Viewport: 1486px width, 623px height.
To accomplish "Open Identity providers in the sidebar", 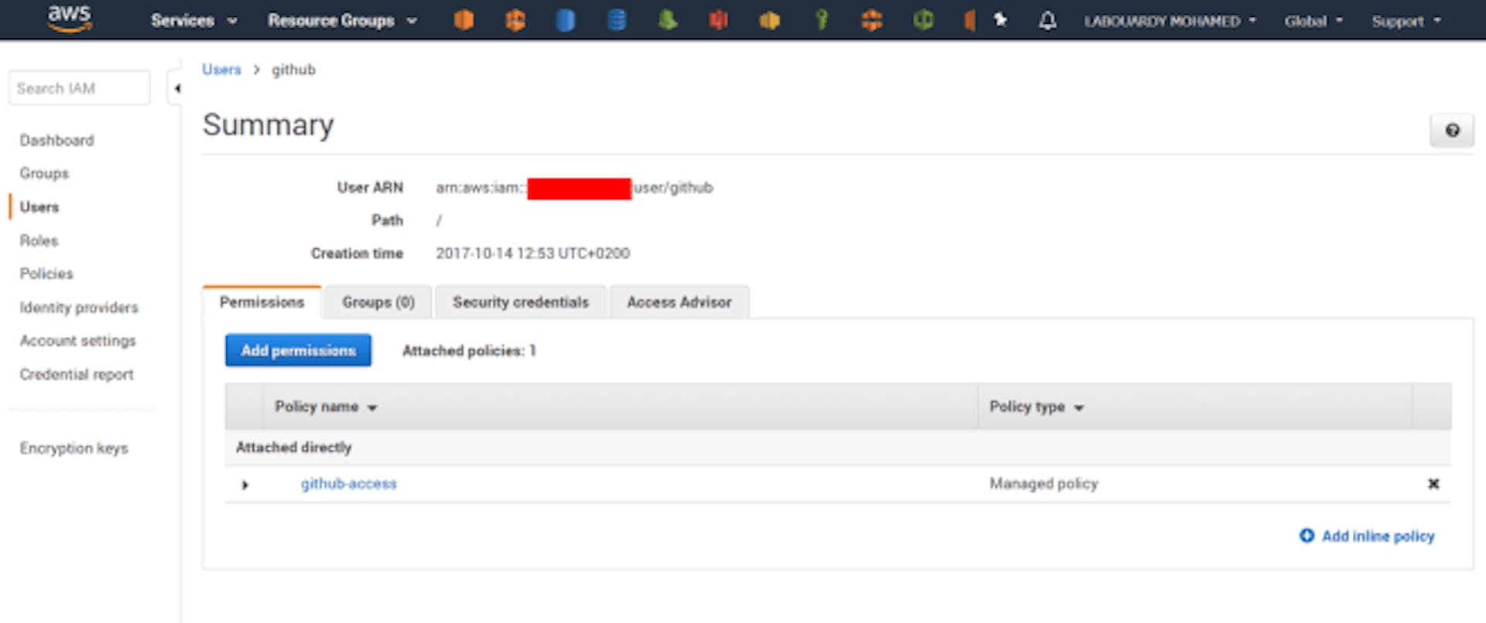I will (x=79, y=308).
